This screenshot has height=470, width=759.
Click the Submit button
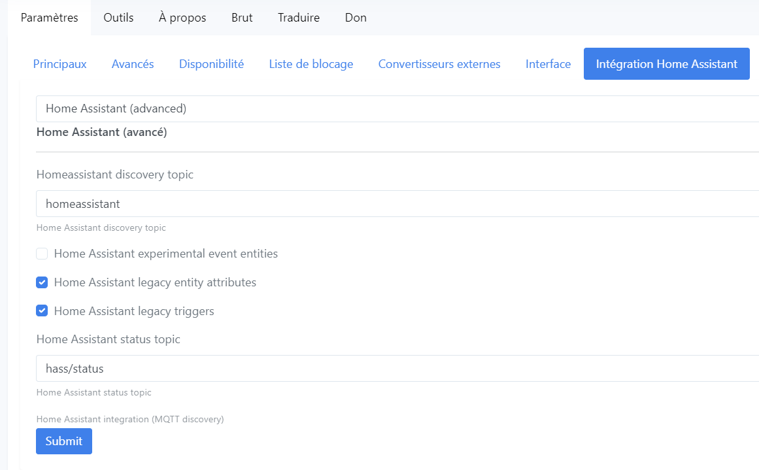(64, 441)
